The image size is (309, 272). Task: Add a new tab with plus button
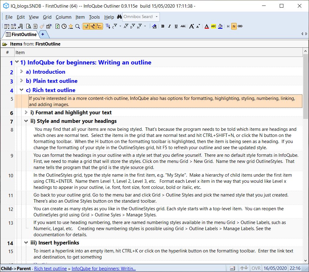(x=43, y=34)
